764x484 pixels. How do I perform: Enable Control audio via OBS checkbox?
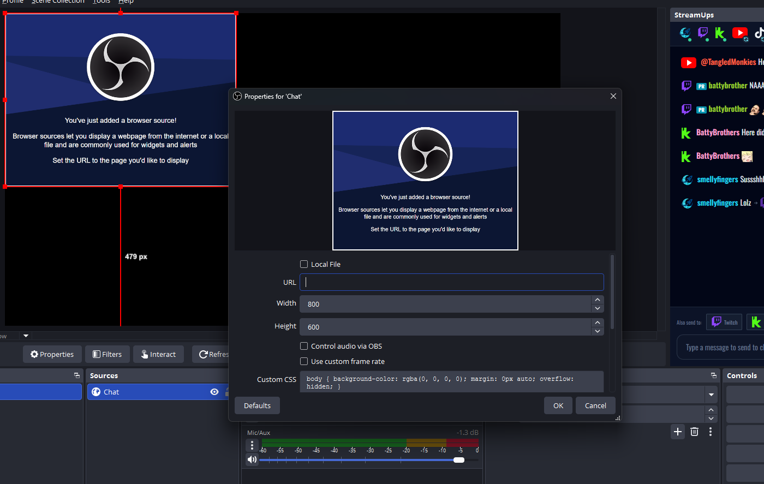(304, 346)
